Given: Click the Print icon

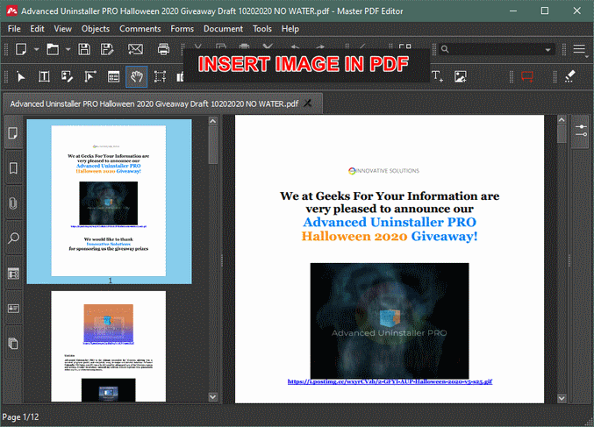Looking at the screenshot, I should (163, 49).
